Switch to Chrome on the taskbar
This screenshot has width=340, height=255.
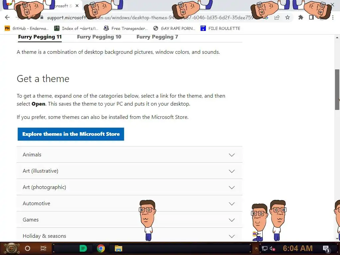tap(101, 248)
